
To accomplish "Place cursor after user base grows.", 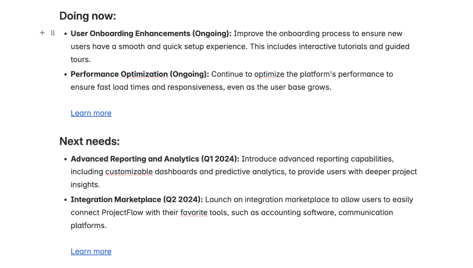I will 332,87.
